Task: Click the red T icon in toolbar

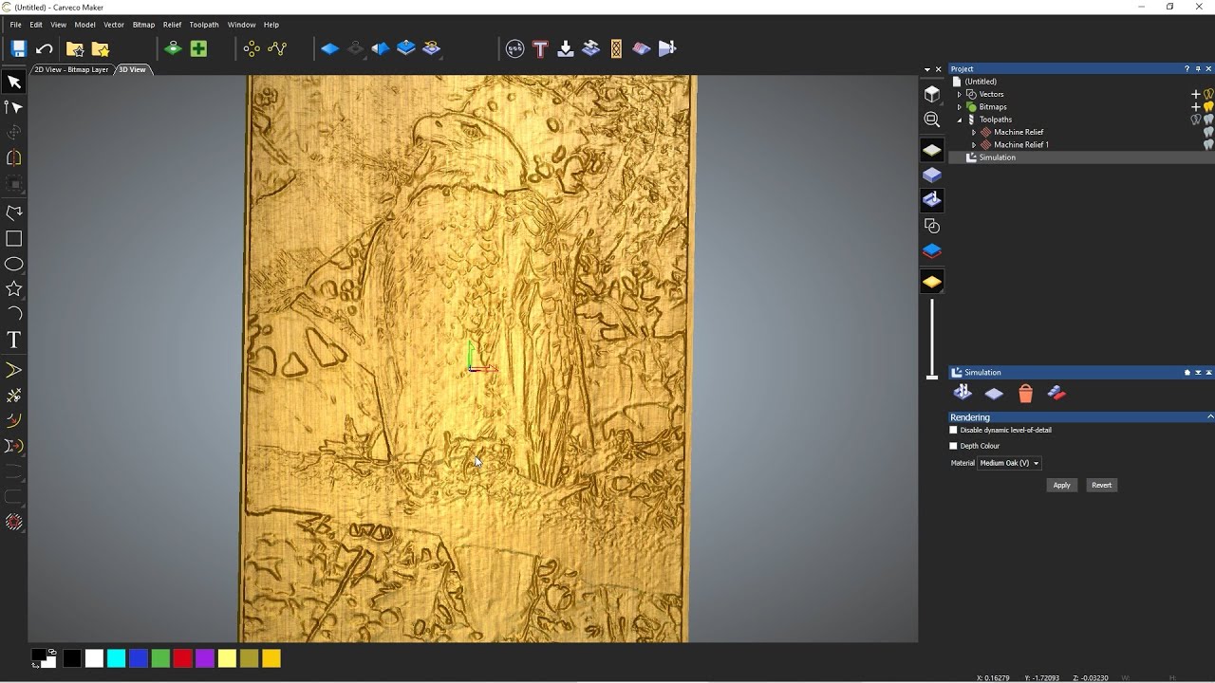Action: point(540,48)
